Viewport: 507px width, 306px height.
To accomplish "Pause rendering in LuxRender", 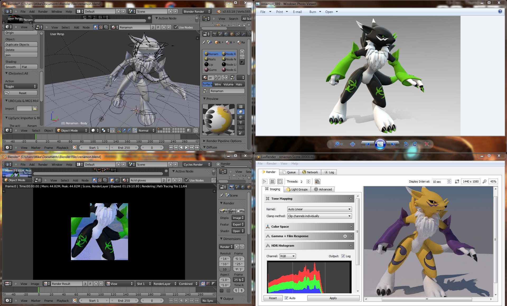I will 272,181.
